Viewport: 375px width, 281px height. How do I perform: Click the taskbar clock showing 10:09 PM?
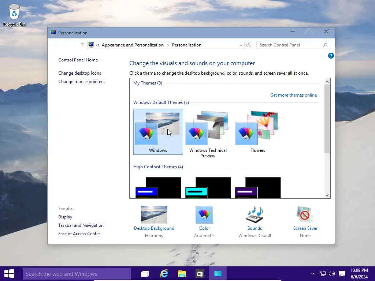pyautogui.click(x=359, y=274)
